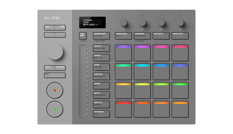This screenshot has width=233, height=134.
Task: Tap the purple pad in top-left corner
Action: click(x=123, y=53)
